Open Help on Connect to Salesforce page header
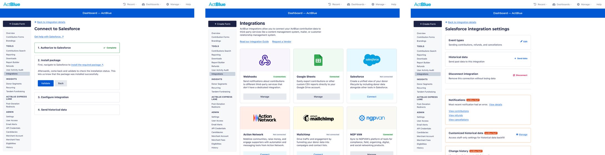605x155 pixels. (x=188, y=4)
